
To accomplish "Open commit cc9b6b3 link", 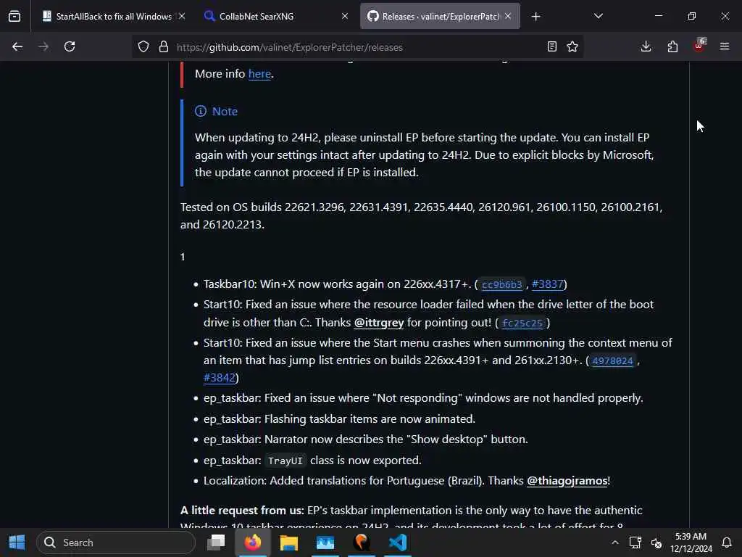I will pos(501,284).
